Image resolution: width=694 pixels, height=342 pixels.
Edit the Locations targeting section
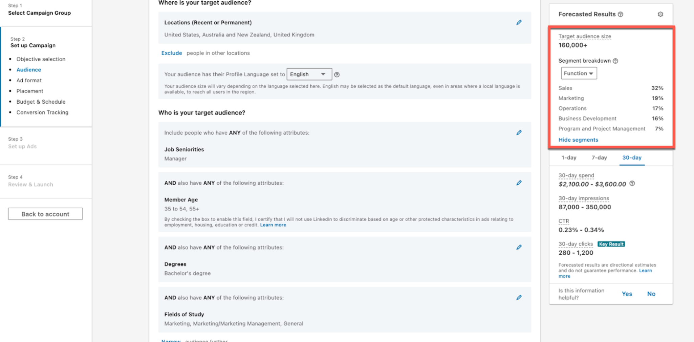coord(519,22)
